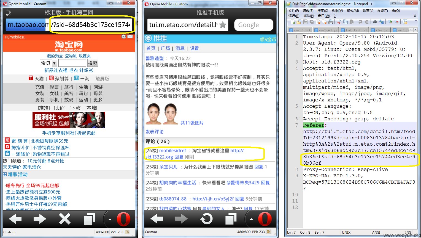This screenshot has height=238, width=421.
Task: Open the 设置(T) menu
Action: 382,11
